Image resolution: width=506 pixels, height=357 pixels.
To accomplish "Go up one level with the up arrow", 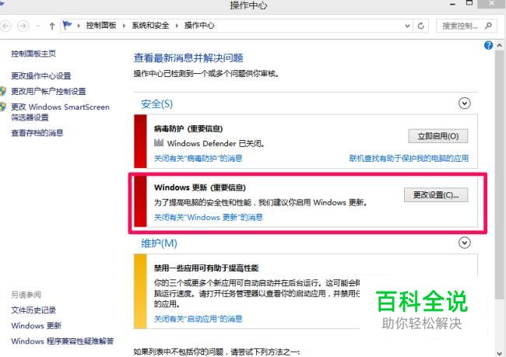I will 52,26.
